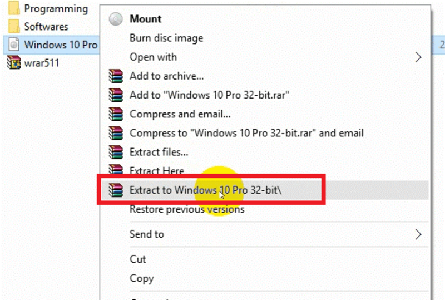Image resolution: width=445 pixels, height=300 pixels.
Task: Choose Extract files...
Action: pyautogui.click(x=159, y=153)
